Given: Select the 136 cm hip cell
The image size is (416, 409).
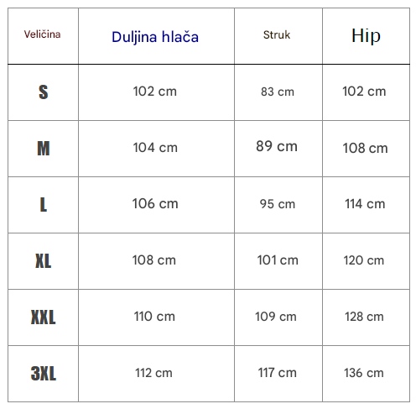Looking at the screenshot, I should click(x=364, y=373).
